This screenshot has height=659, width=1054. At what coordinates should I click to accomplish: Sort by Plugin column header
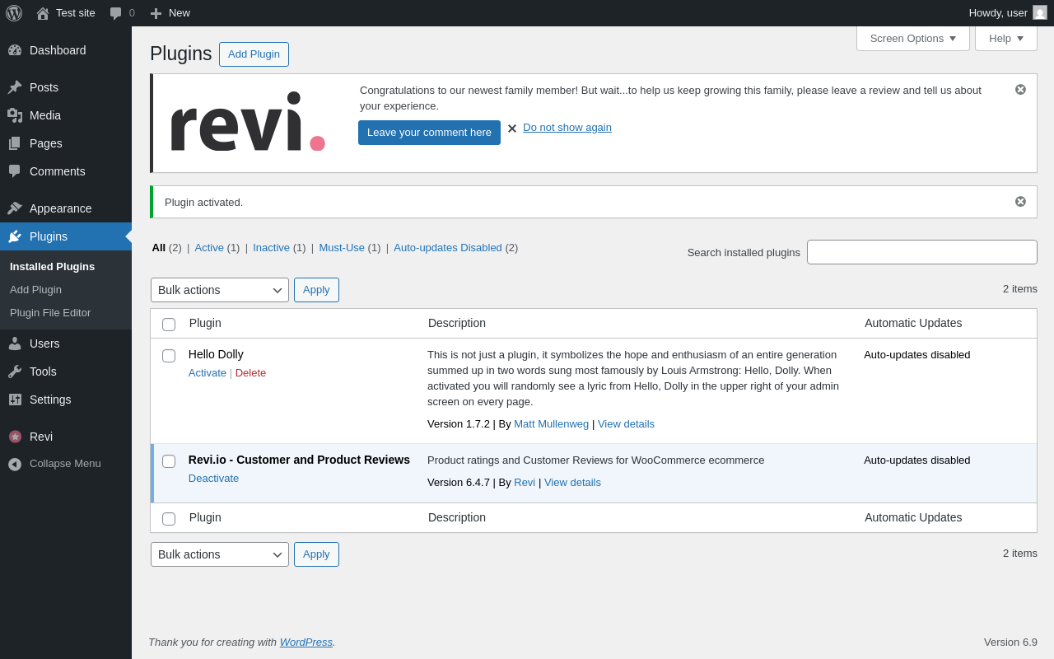(205, 323)
